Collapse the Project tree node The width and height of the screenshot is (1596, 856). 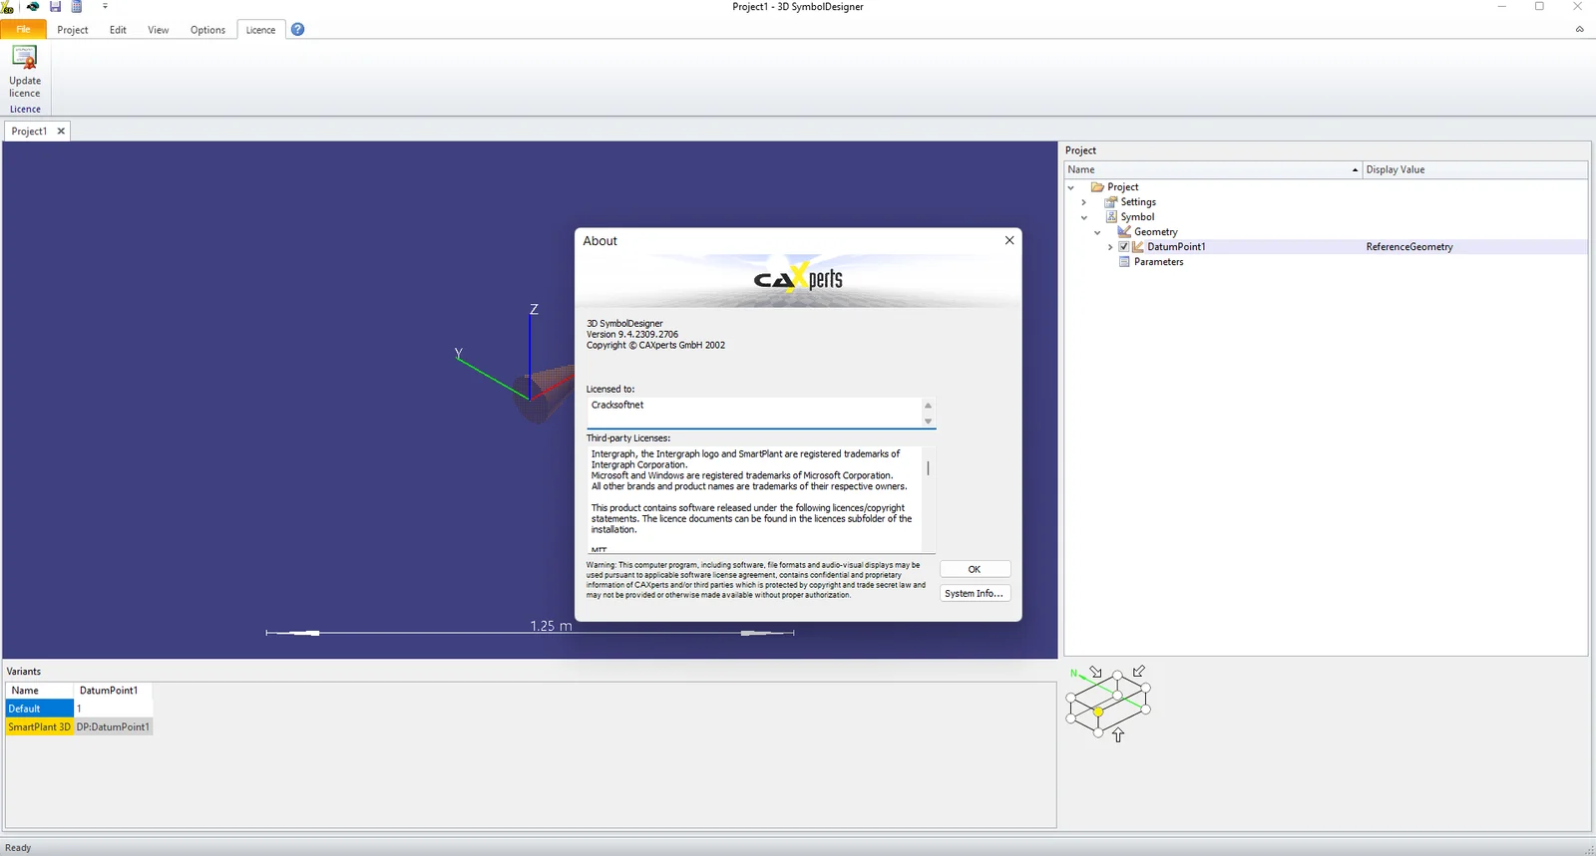coord(1071,187)
